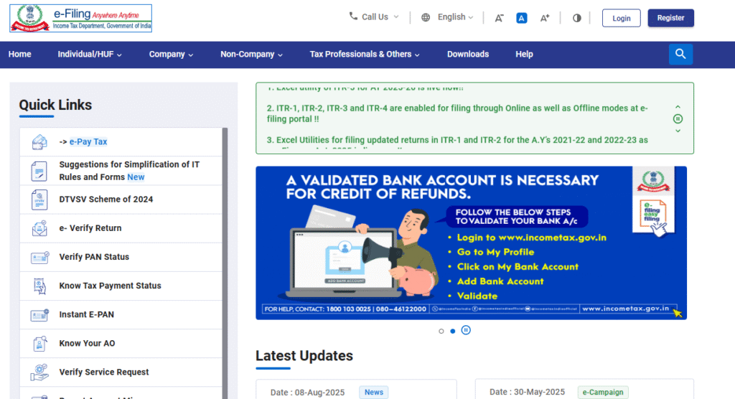The image size is (735, 399).
Task: Click the validated bank account banner image
Action: click(x=471, y=243)
